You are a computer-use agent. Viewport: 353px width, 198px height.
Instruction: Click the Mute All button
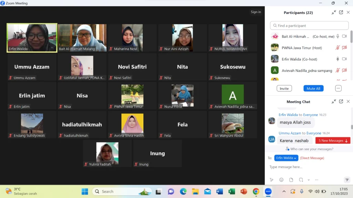pos(313,88)
